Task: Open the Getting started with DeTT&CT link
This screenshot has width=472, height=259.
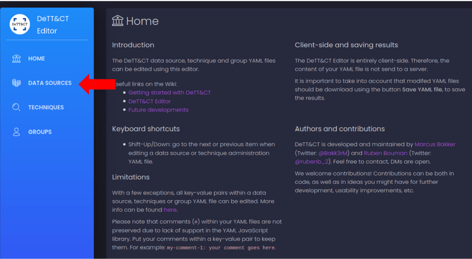Action: coord(169,93)
